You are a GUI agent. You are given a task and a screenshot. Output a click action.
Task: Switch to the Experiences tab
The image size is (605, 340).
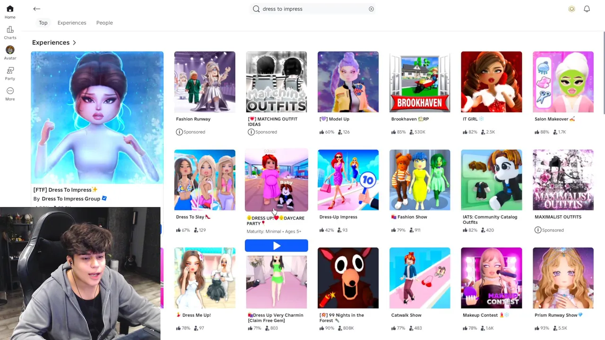(72, 23)
